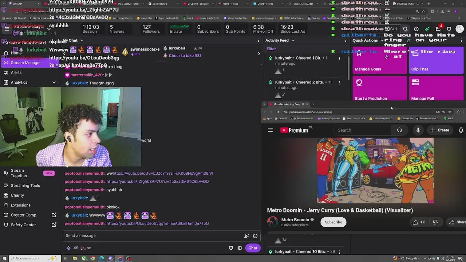Image resolution: width=466 pixels, height=262 pixels.
Task: Click Cheer to take #3 leaderboard text
Action: tap(185, 56)
